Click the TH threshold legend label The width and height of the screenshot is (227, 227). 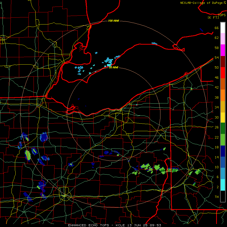coord(217,197)
